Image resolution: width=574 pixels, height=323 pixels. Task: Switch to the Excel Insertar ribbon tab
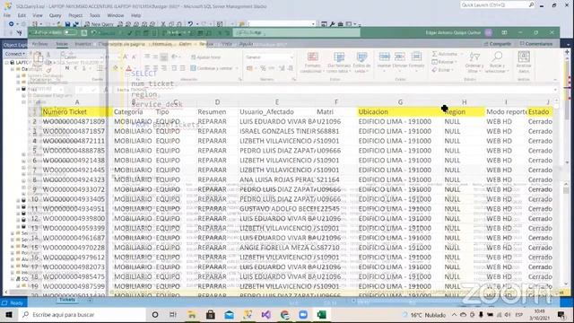[83, 44]
